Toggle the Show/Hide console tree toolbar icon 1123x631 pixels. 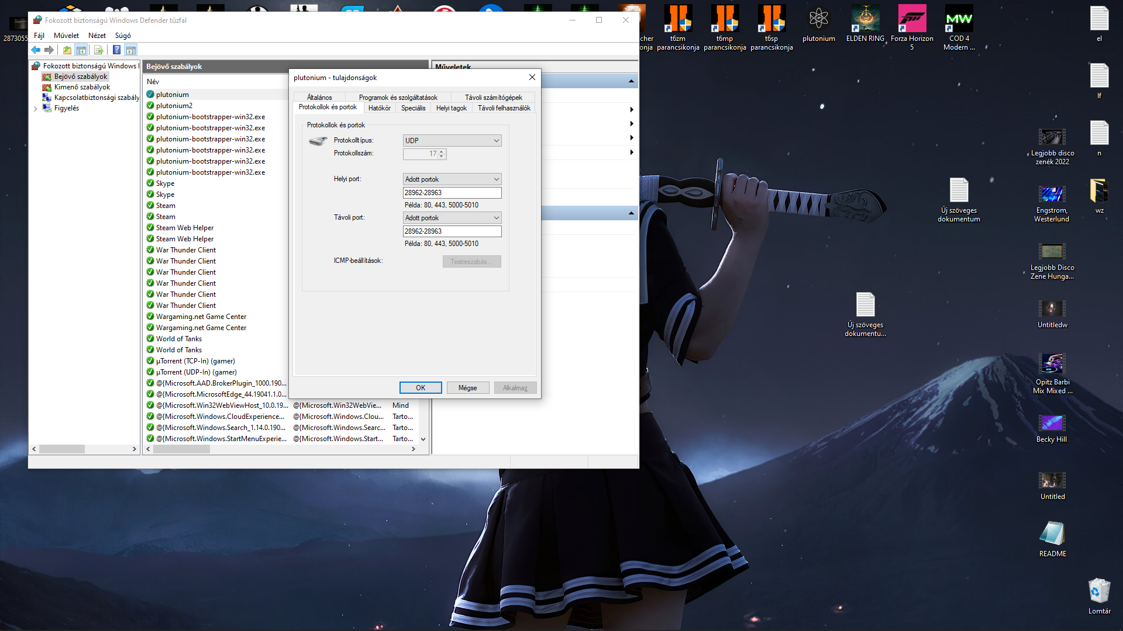(81, 50)
